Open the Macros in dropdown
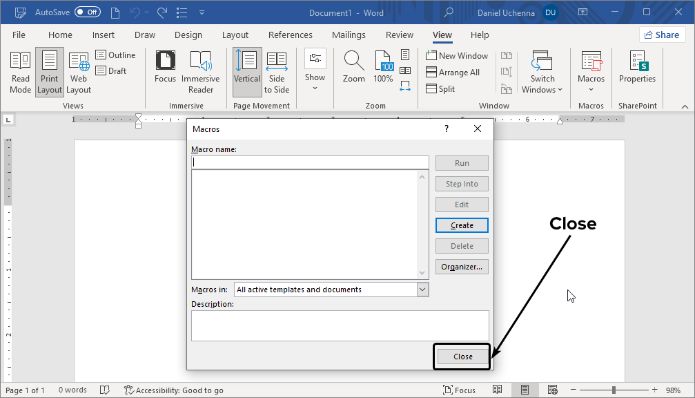 422,289
